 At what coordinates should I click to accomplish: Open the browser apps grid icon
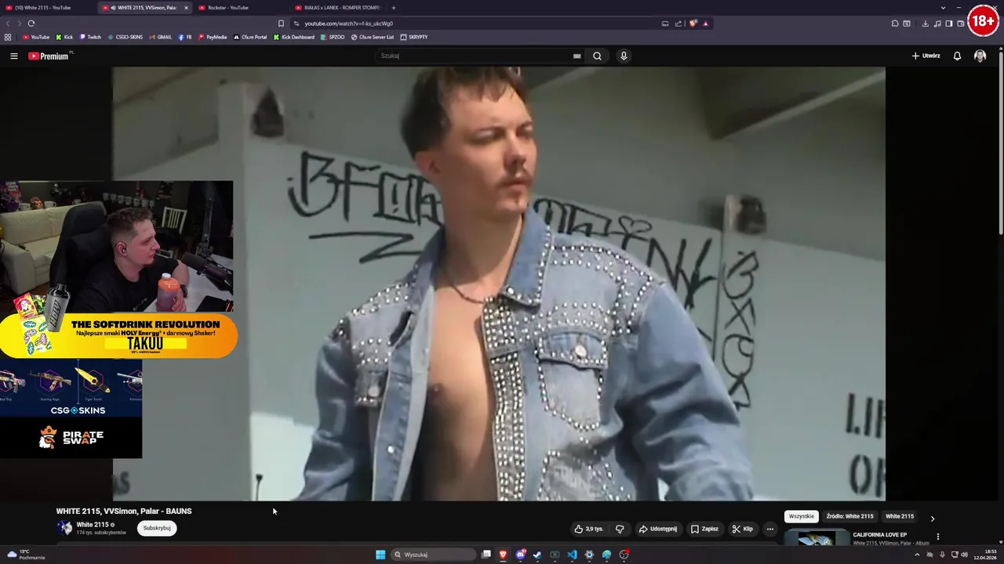pyautogui.click(x=8, y=37)
